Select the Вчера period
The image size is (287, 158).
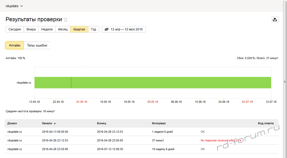tap(31, 29)
